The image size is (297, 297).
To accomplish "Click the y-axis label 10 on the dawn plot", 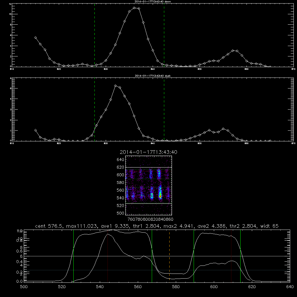I will (10, 14).
